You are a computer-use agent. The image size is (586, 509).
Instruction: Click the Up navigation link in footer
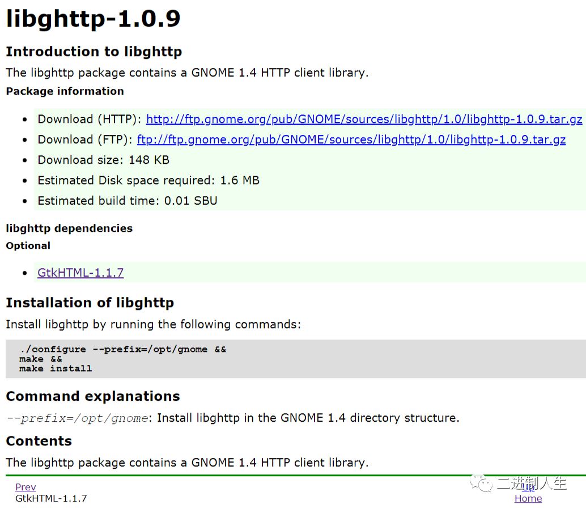pyautogui.click(x=528, y=487)
